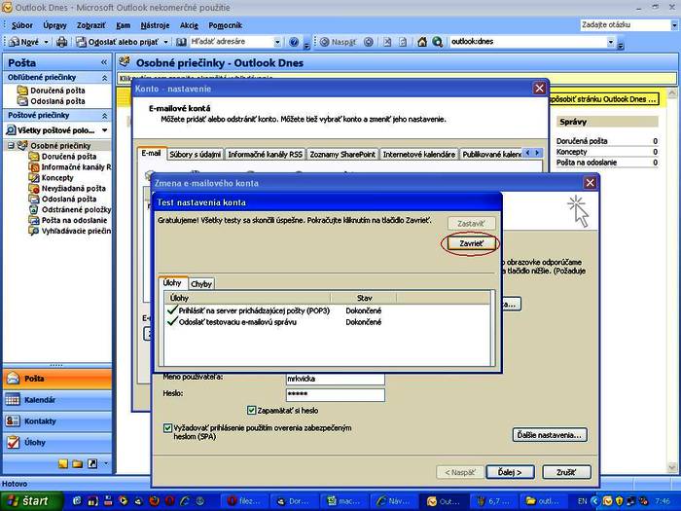The image size is (681, 511).
Task: Switch to Kalendár in navigation pane
Action: [57, 400]
